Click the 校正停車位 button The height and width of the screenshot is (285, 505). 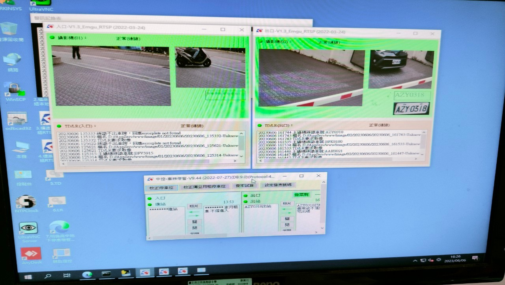tap(161, 187)
